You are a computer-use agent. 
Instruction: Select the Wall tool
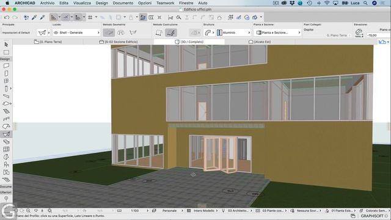pos(6,65)
